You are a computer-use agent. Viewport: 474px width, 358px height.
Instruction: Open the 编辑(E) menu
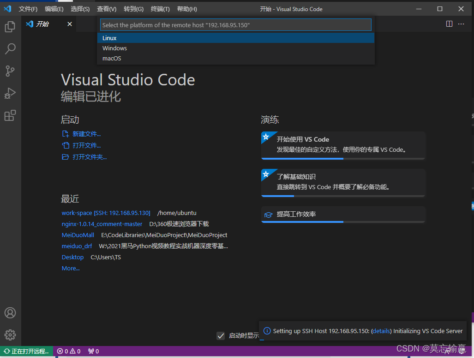(54, 9)
